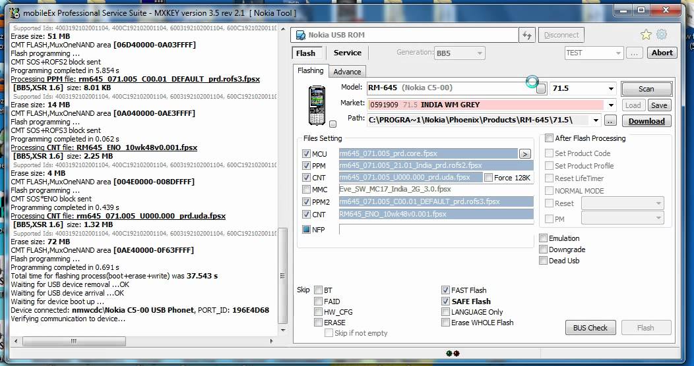This screenshot has height=366, width=694.
Task: Switch to the Service main tab
Action: (348, 53)
